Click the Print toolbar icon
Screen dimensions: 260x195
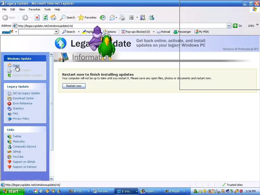[122, 18]
